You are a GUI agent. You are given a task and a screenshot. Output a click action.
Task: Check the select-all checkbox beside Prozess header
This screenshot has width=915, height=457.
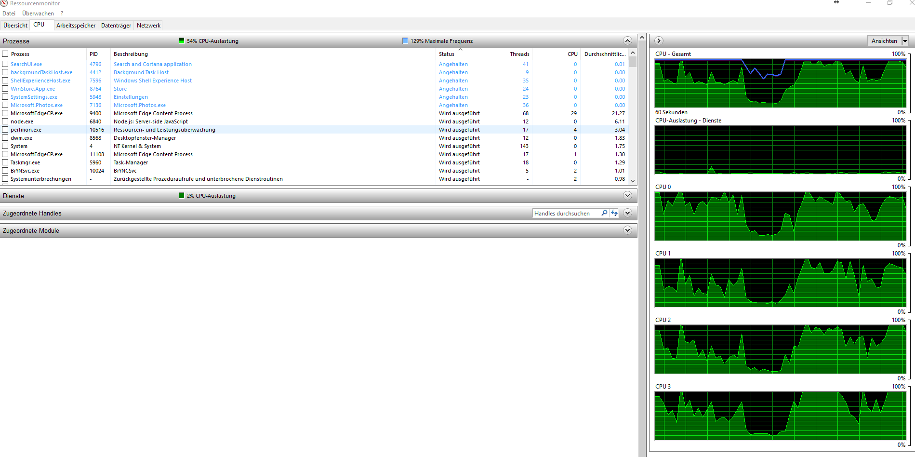(5, 54)
